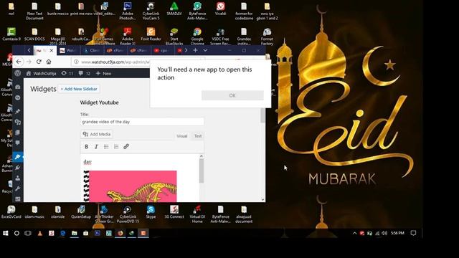Screen dimensions: 459x258
Task: Open Format Factory desktop shortcut
Action: 267,37
